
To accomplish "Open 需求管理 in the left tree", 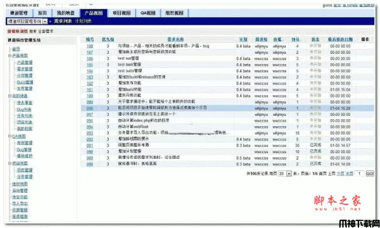I will click(x=25, y=69).
